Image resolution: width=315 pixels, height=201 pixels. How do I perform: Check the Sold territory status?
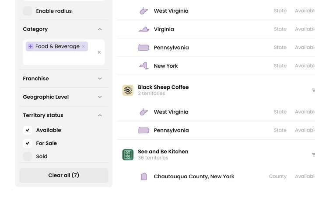coord(28,156)
